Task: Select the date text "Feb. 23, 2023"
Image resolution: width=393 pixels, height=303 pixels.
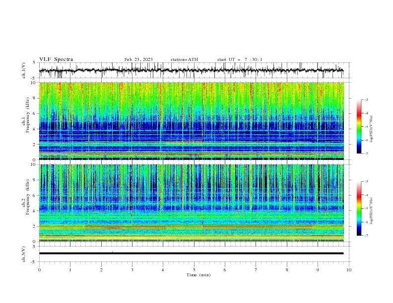Action: [x=138, y=59]
